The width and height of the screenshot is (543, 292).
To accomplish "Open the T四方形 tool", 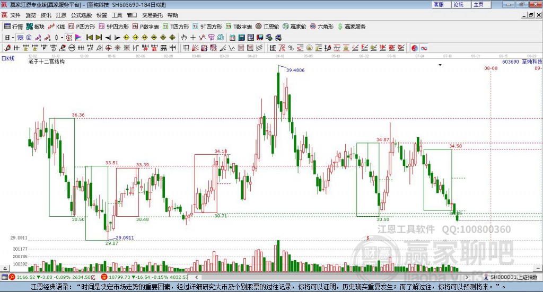I will pyautogui.click(x=176, y=26).
